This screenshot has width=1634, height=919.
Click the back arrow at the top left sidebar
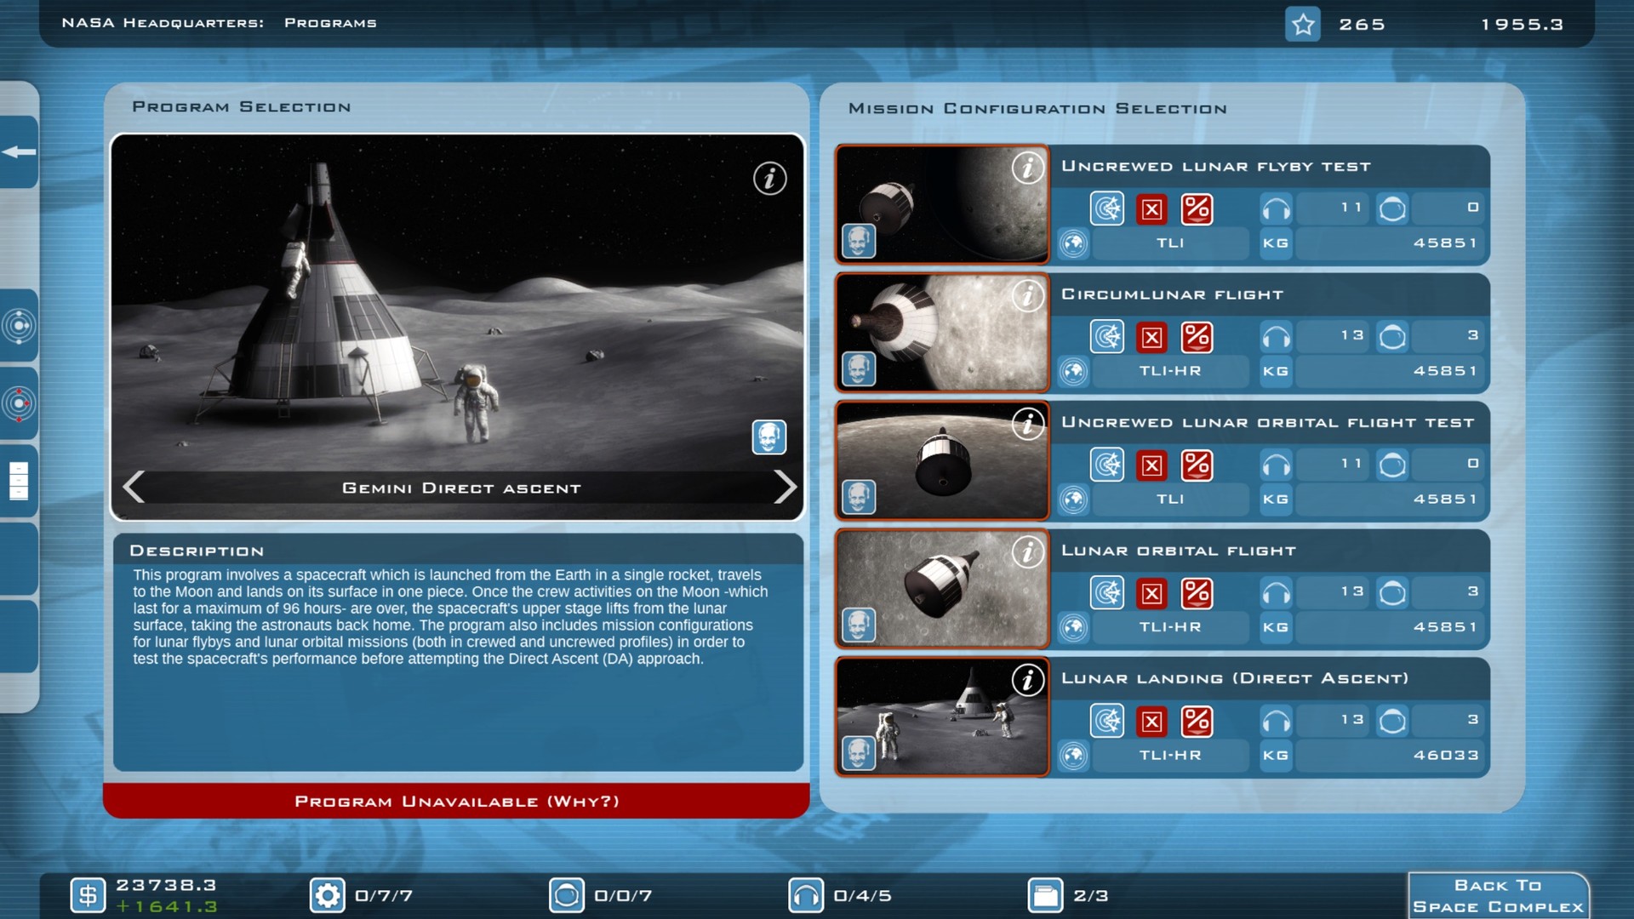pos(18,153)
